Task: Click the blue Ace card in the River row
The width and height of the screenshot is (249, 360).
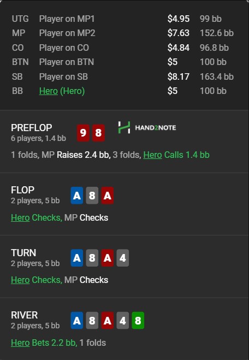Action: 77,321
